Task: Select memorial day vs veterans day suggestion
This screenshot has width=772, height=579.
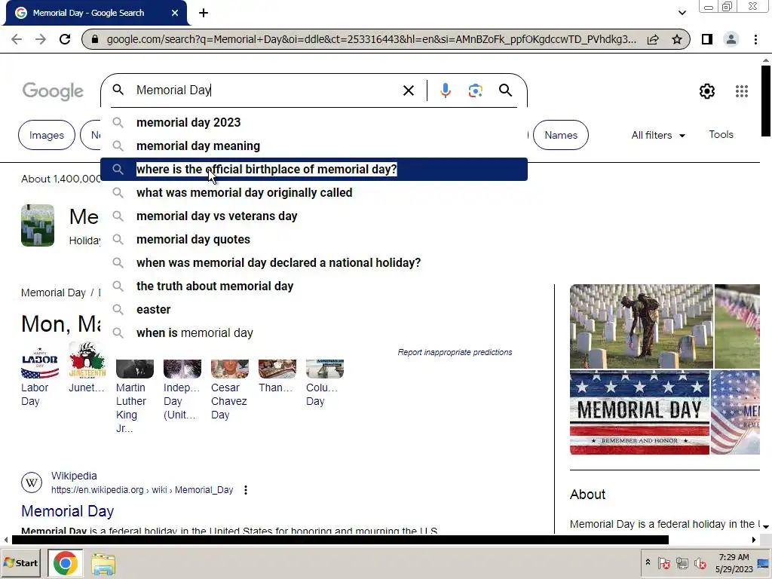Action: point(314,216)
